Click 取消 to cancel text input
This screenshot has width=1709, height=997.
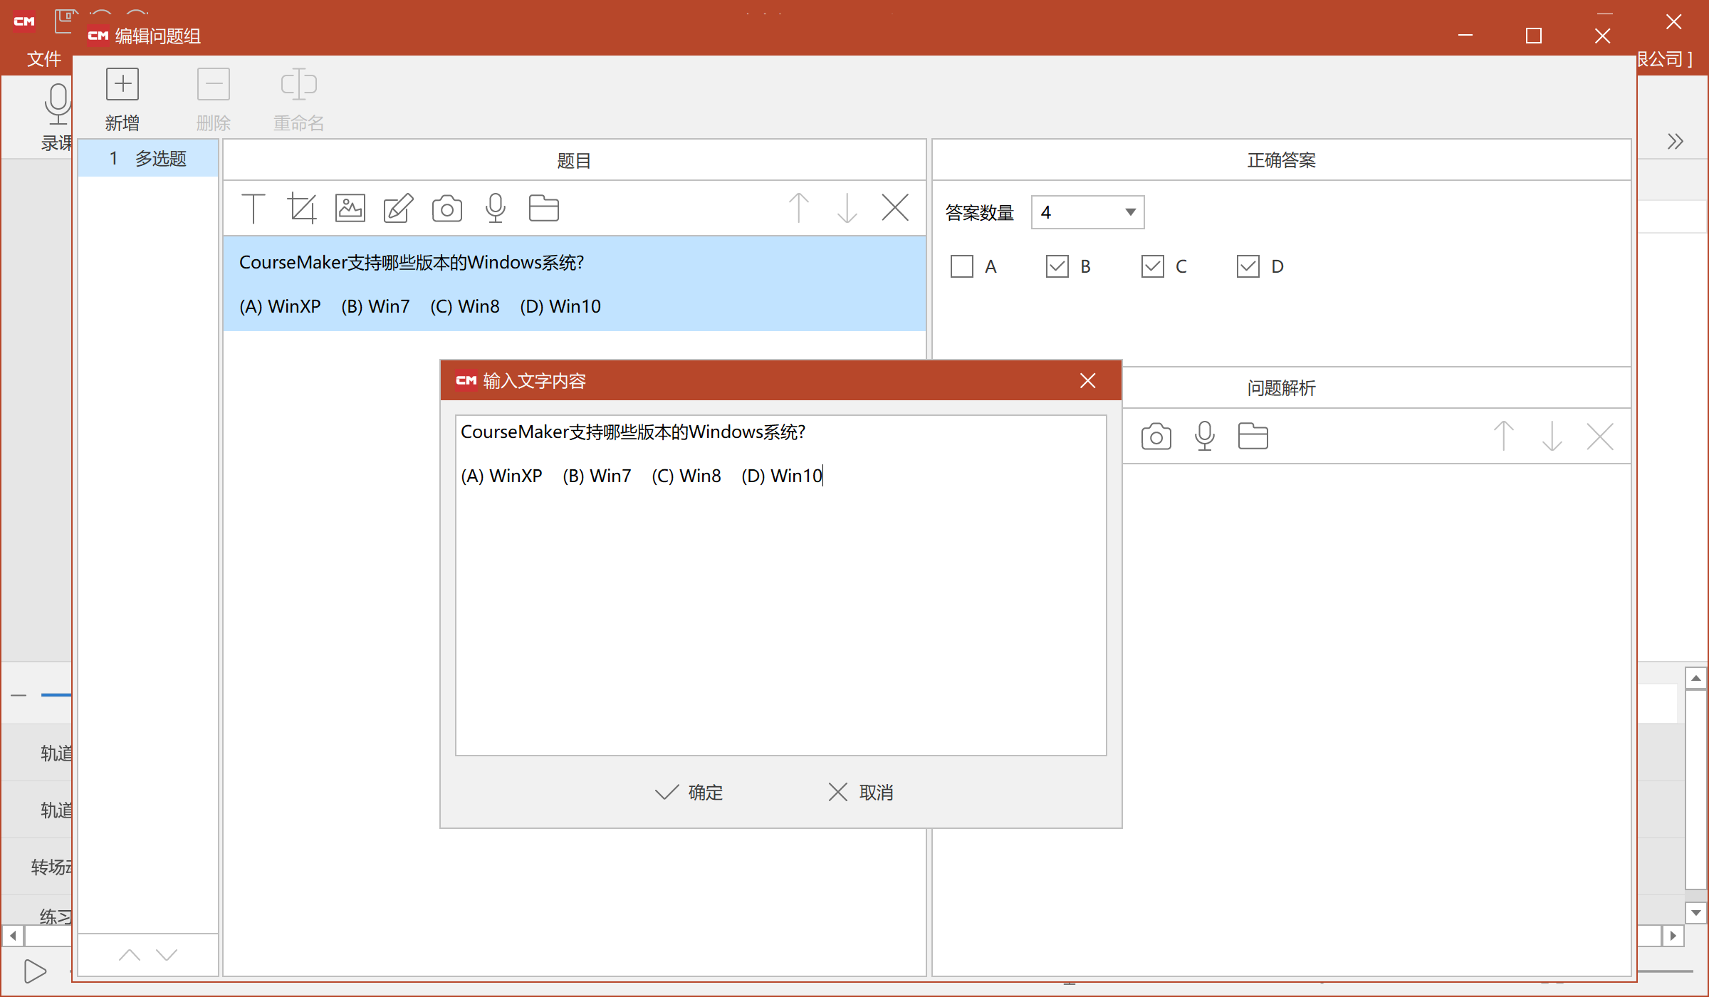pyautogui.click(x=862, y=793)
